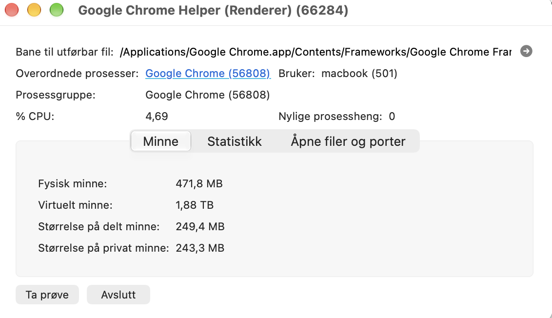The width and height of the screenshot is (552, 318).
Task: Switch to the Statistikk tab
Action: [x=235, y=141]
